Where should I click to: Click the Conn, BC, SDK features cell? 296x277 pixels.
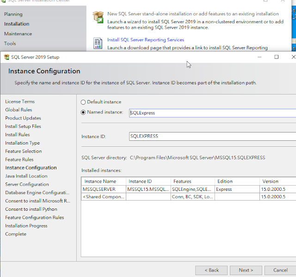(193, 197)
